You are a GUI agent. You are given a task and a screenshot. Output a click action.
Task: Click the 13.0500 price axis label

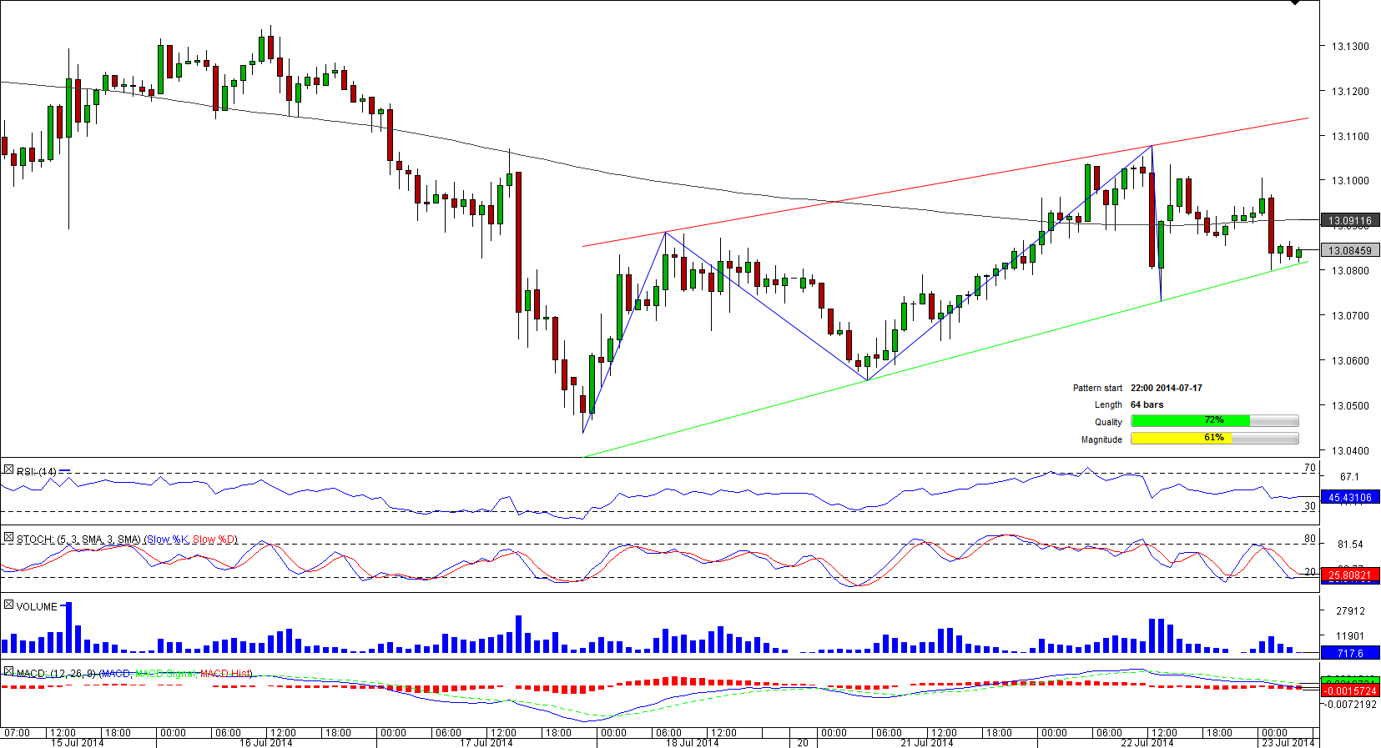point(1349,405)
